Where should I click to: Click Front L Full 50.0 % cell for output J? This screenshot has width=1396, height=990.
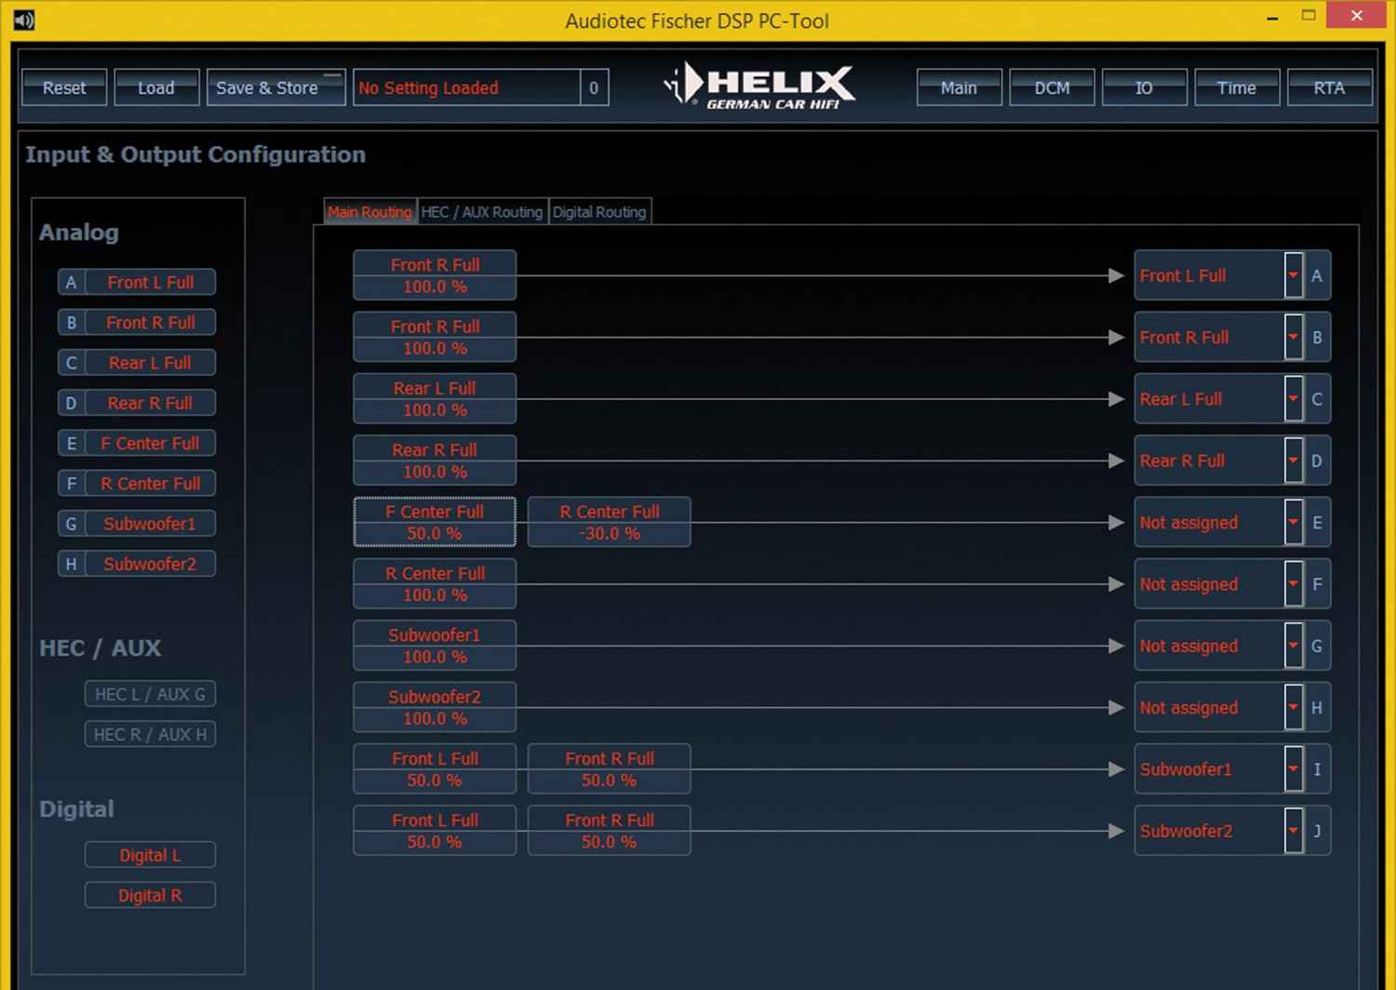435,831
